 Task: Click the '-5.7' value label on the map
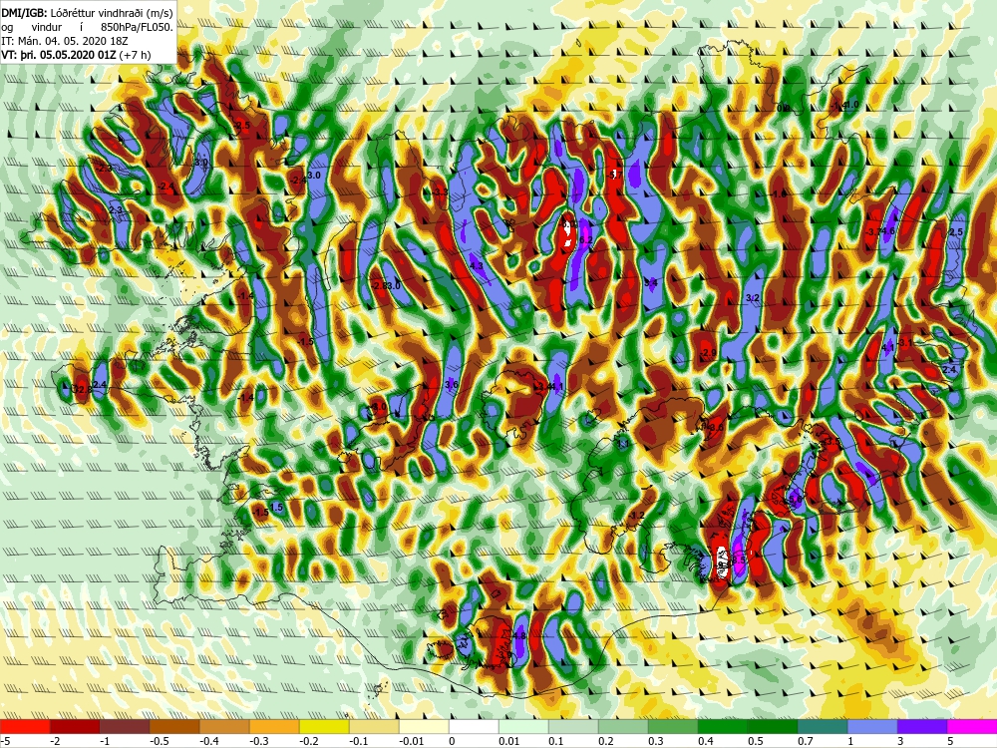click(x=614, y=174)
